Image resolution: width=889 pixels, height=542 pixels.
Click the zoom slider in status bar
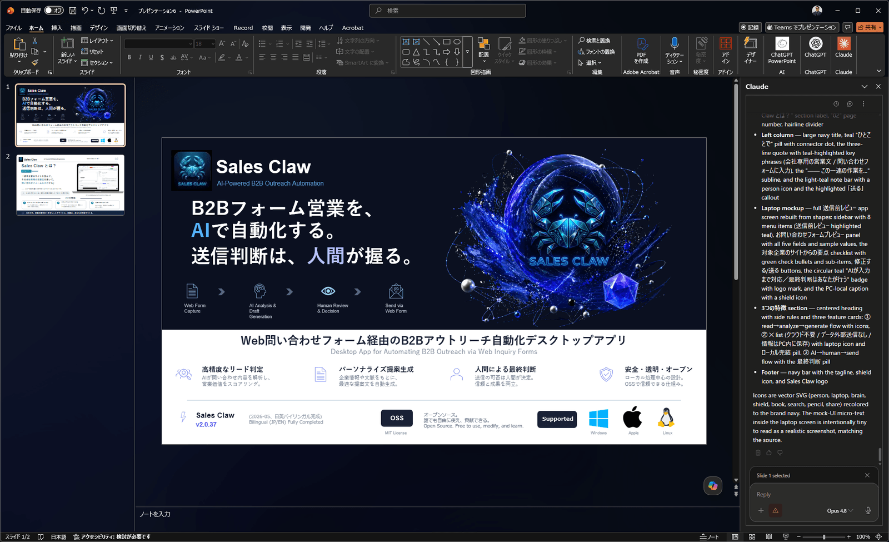pos(824,537)
